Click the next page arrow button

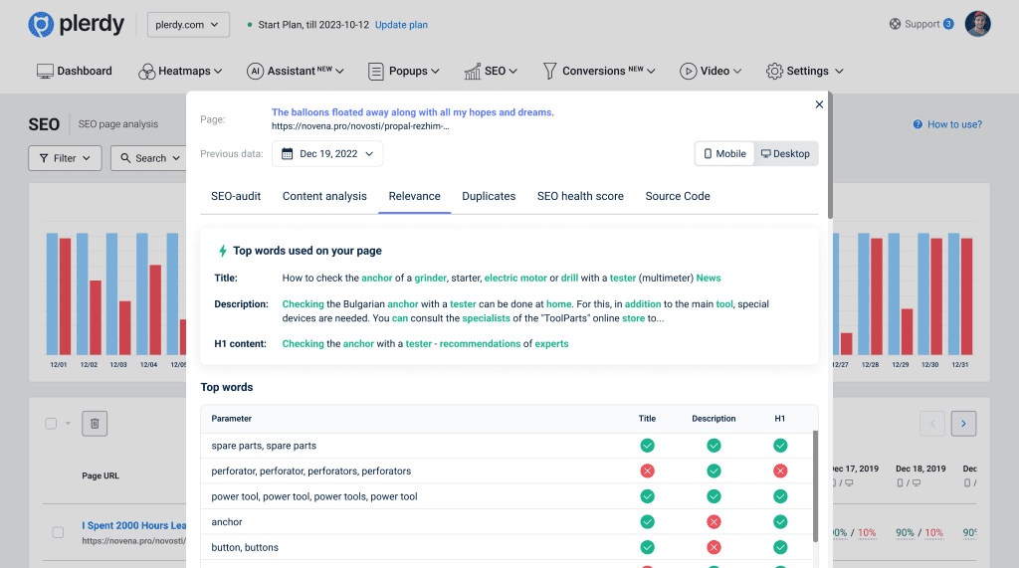click(x=962, y=424)
